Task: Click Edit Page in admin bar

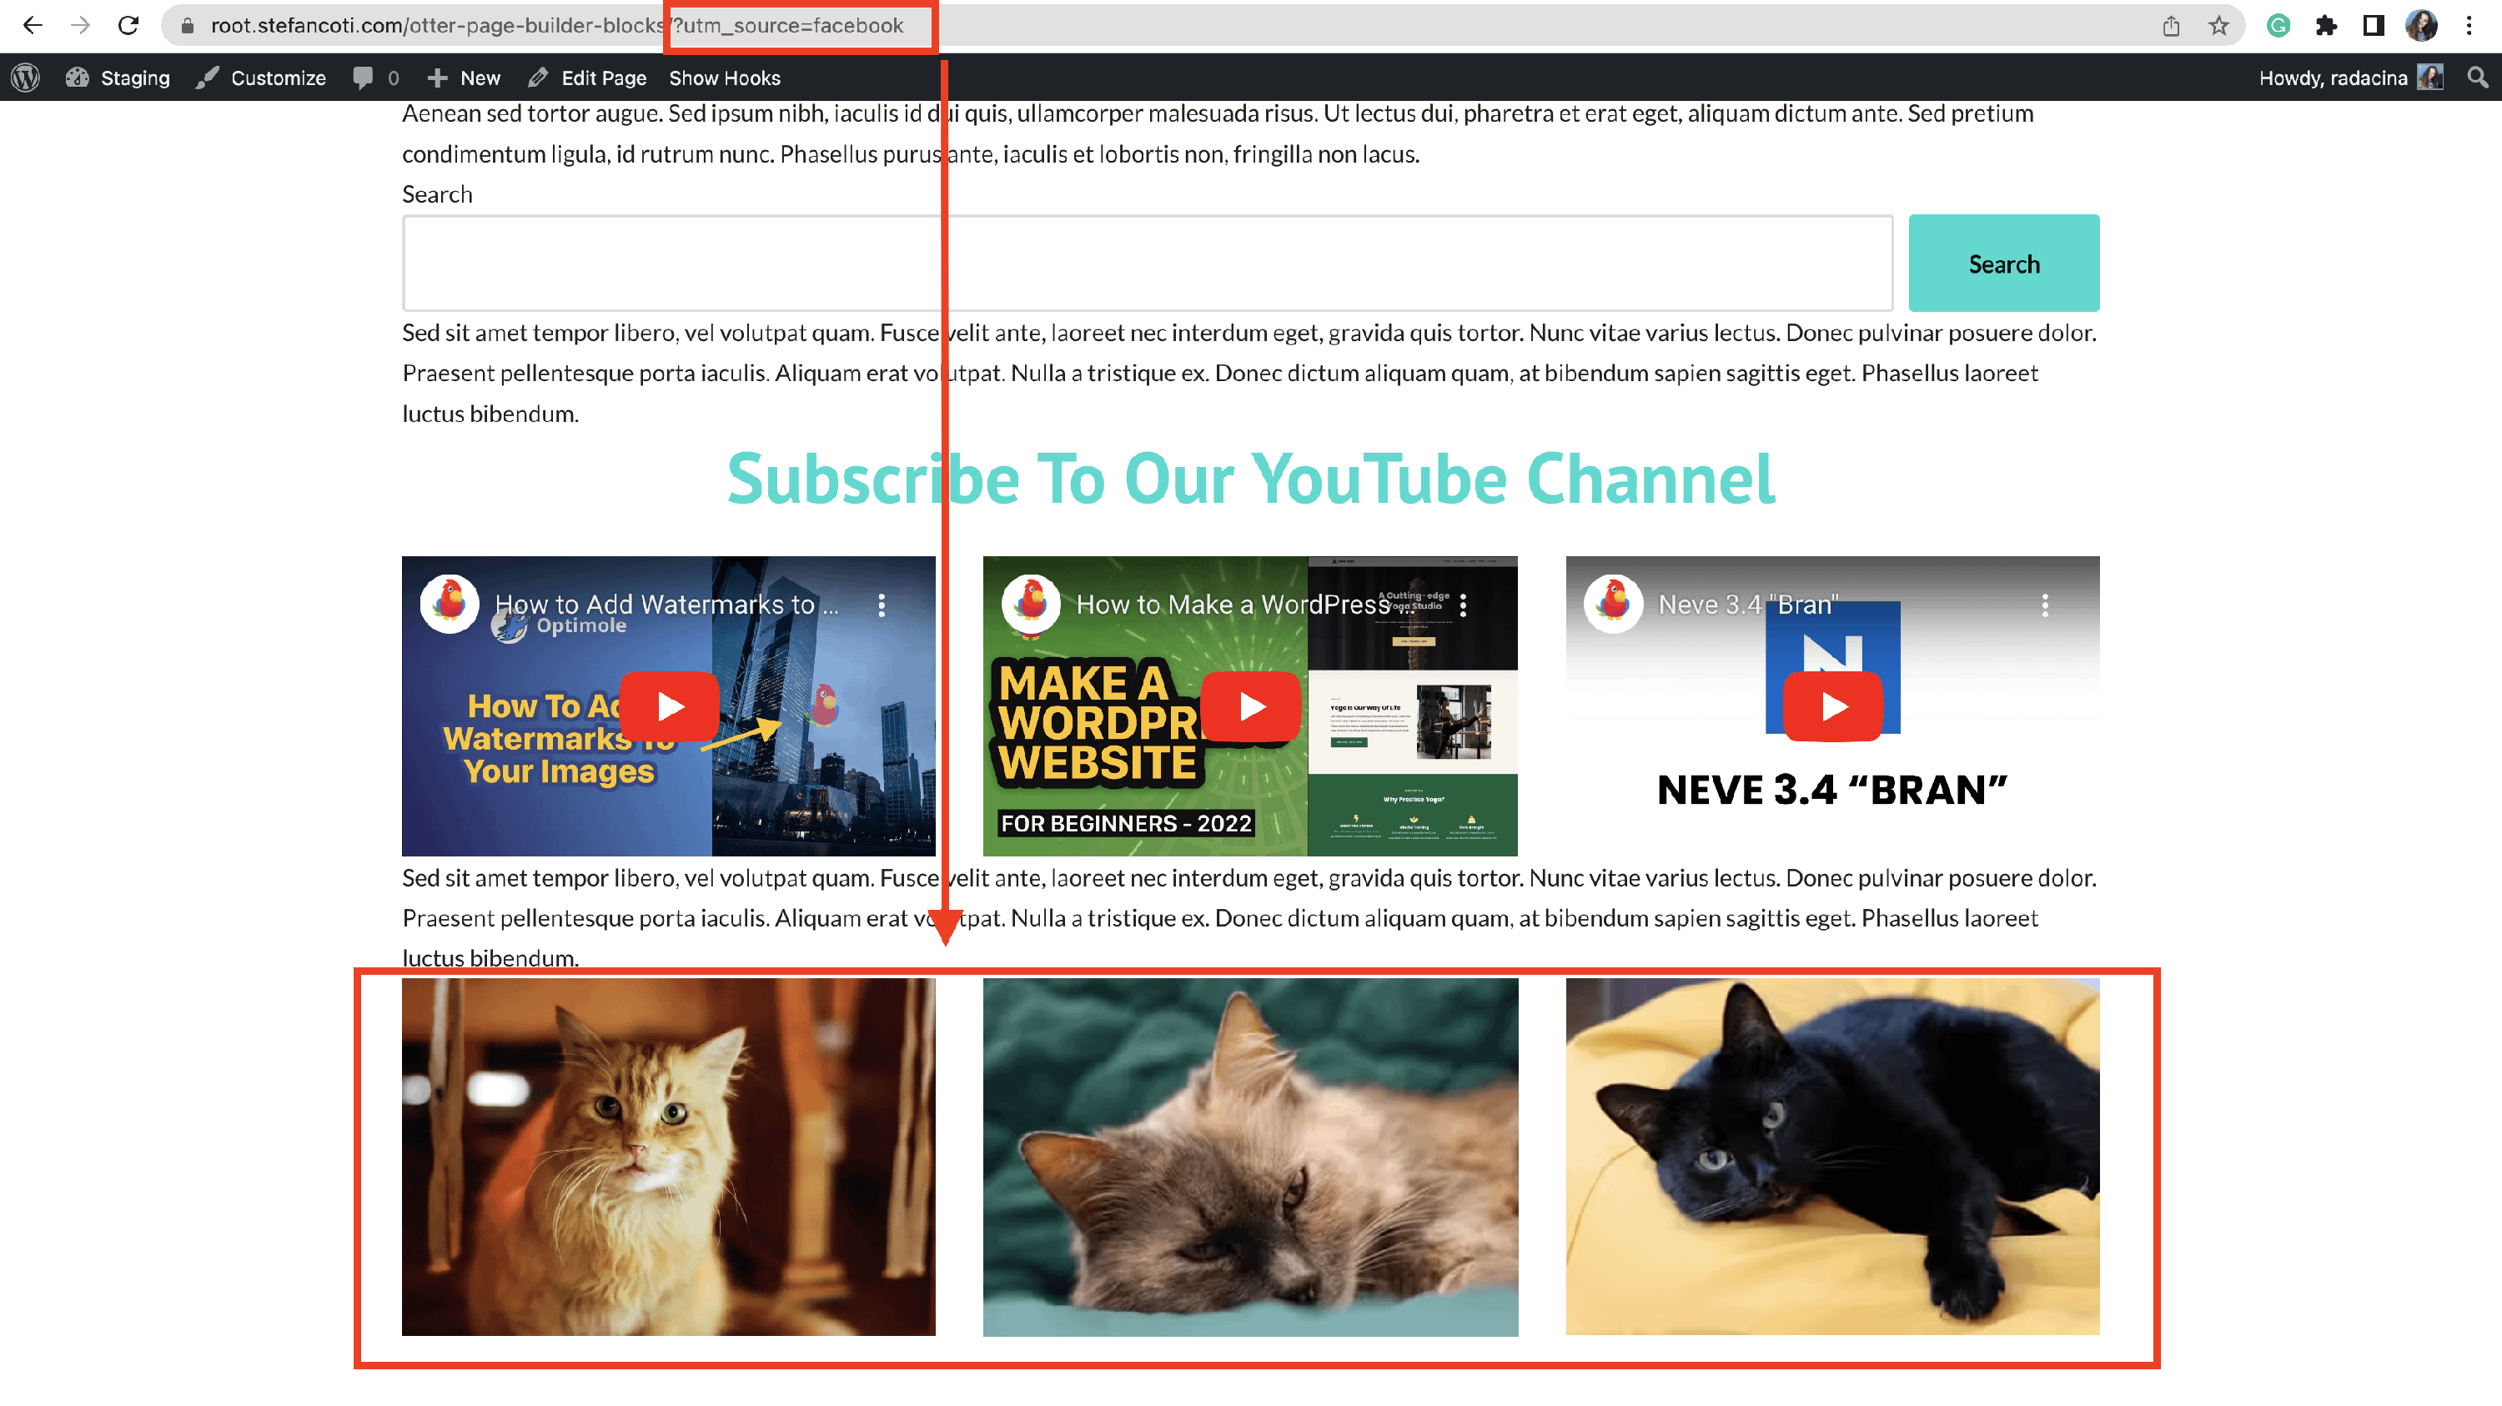Action: point(588,78)
